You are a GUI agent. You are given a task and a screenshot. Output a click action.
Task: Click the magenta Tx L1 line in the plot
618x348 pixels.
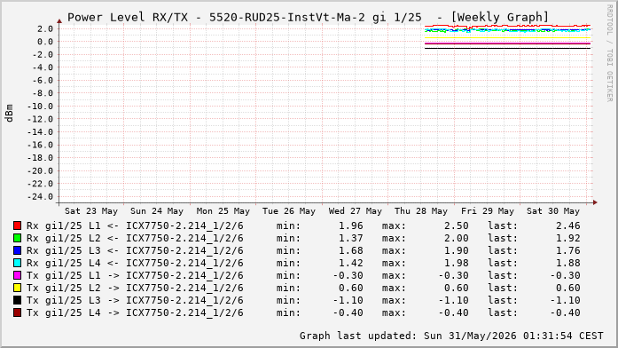click(x=508, y=43)
